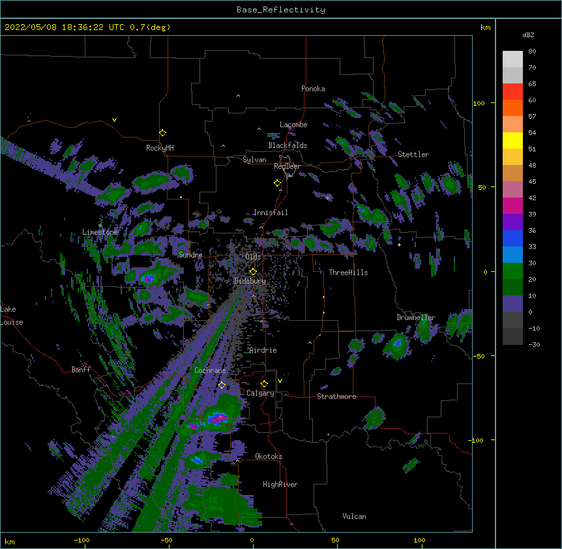Click the yellow diamond marker above Calgary
Screen dimensions: 562x549
(264, 384)
